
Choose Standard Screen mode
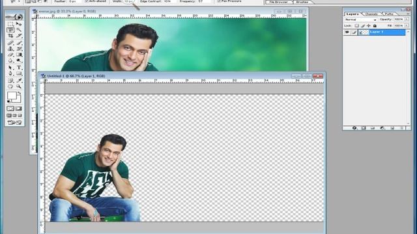click(x=8, y=116)
